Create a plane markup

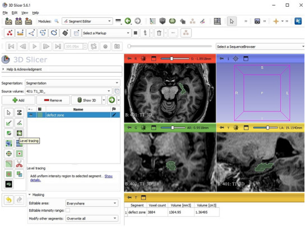pos(65,33)
